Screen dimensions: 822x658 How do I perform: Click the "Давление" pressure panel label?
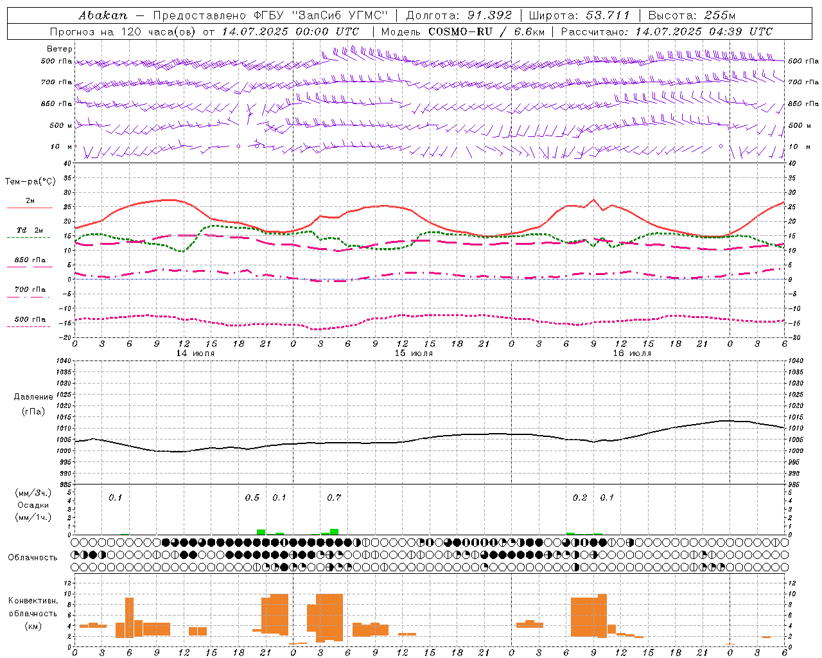click(x=33, y=397)
